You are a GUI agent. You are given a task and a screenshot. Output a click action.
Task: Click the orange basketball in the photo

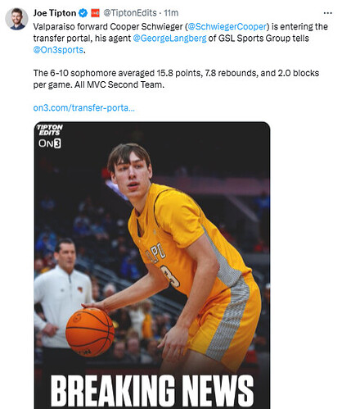point(90,332)
